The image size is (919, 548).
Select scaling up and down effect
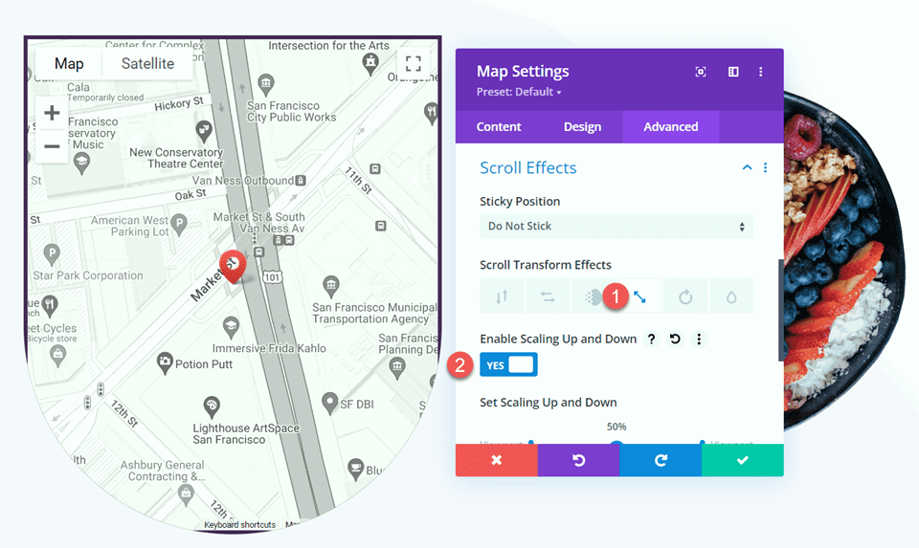click(639, 296)
